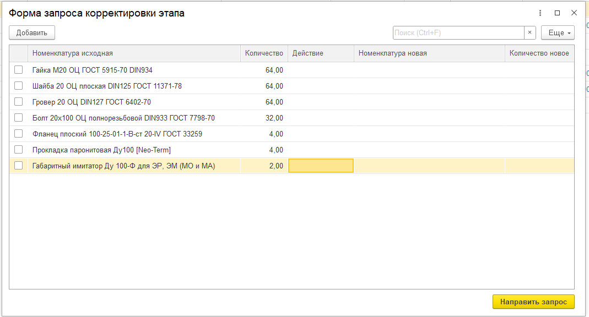Image resolution: width=589 pixels, height=317 pixels.
Task: Open the three-dot window options menu
Action: 540,13
